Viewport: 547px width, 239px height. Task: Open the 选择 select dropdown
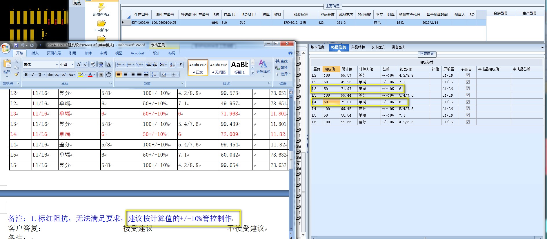[290, 74]
